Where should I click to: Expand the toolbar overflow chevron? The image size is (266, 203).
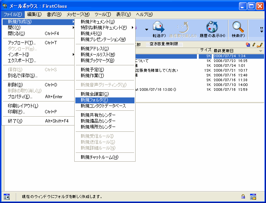262,28
